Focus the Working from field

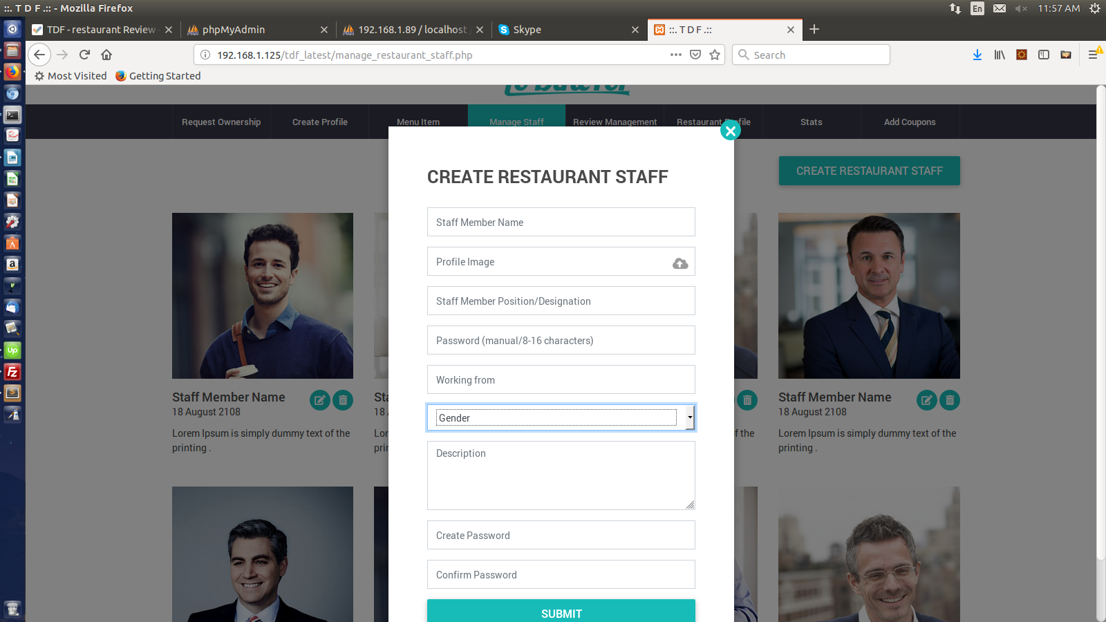point(561,379)
